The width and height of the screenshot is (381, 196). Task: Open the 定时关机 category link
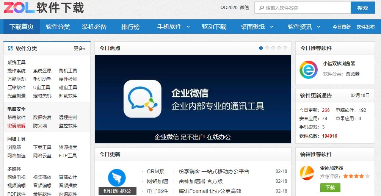click(42, 96)
